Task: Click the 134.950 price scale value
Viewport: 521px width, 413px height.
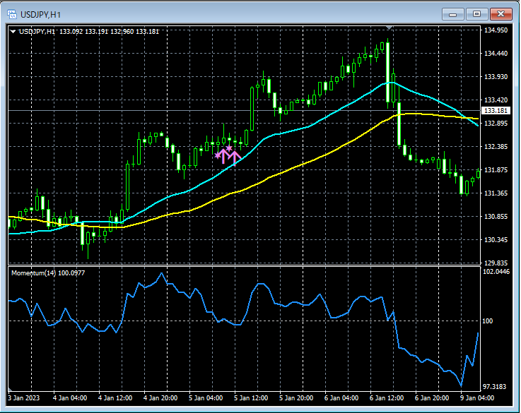Action: click(496, 30)
